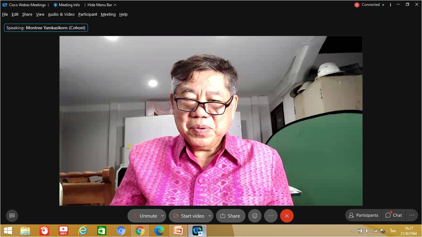Open the red GOM recorder taskbar icon
The image size is (422, 237).
click(x=44, y=231)
